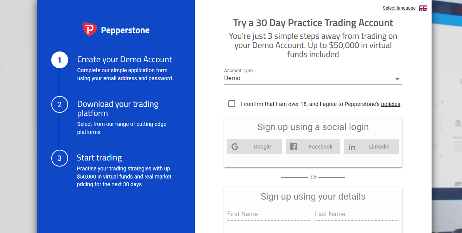Click step 1 circle in sidebar

[x=59, y=60]
